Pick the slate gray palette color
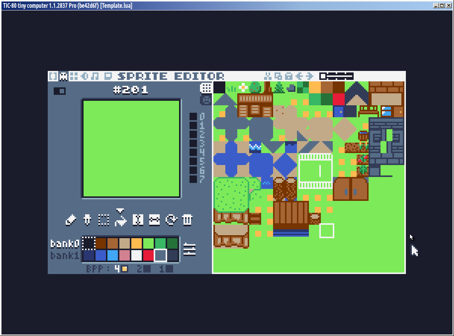The height and width of the screenshot is (336, 454). pos(160,255)
